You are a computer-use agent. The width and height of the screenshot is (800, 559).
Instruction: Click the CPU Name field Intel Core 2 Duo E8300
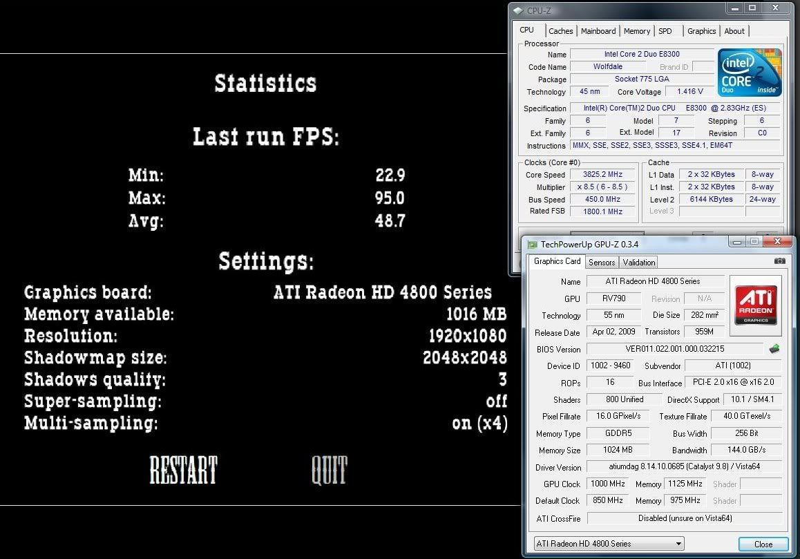pos(642,54)
